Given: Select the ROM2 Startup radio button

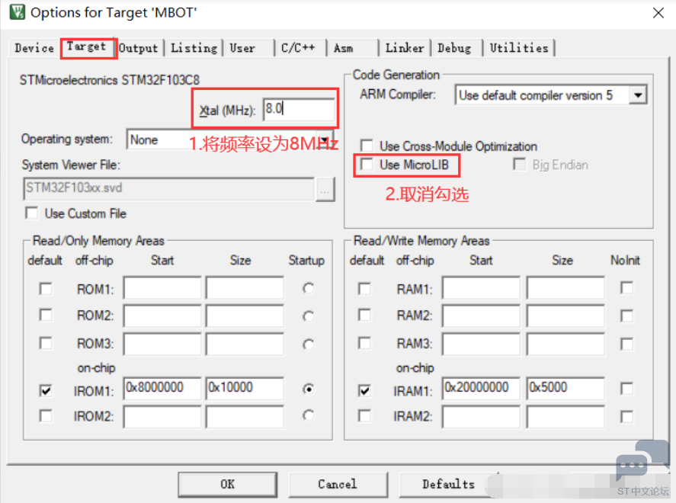Looking at the screenshot, I should tap(308, 316).
